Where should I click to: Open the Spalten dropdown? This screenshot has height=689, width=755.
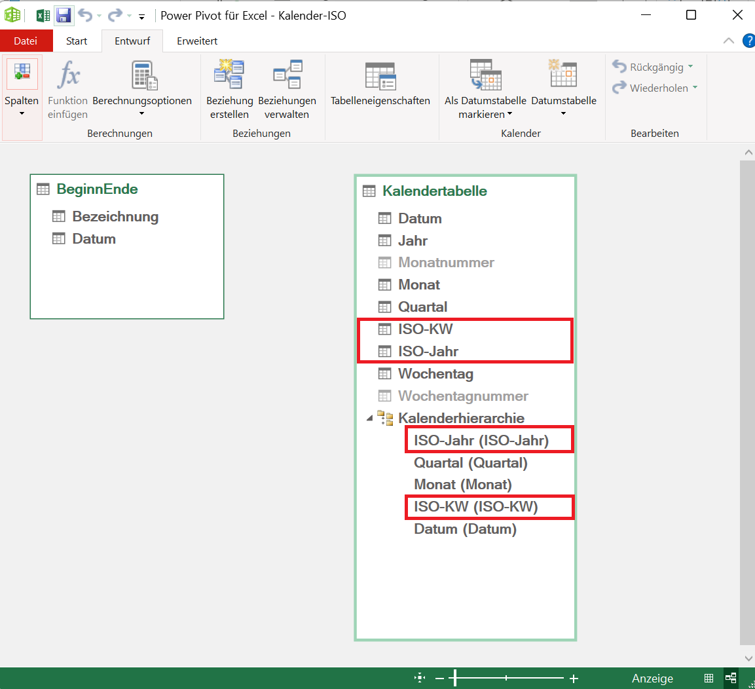point(22,113)
